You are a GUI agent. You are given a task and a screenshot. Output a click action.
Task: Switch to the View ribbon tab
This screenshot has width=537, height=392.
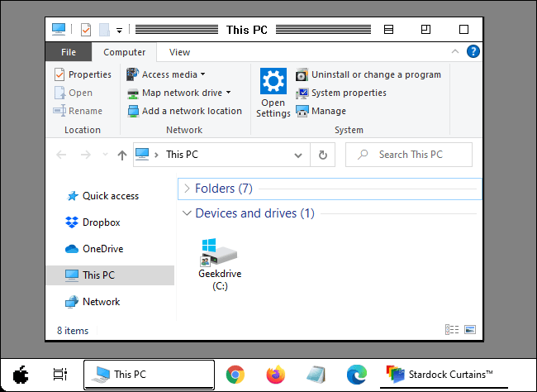pyautogui.click(x=179, y=52)
